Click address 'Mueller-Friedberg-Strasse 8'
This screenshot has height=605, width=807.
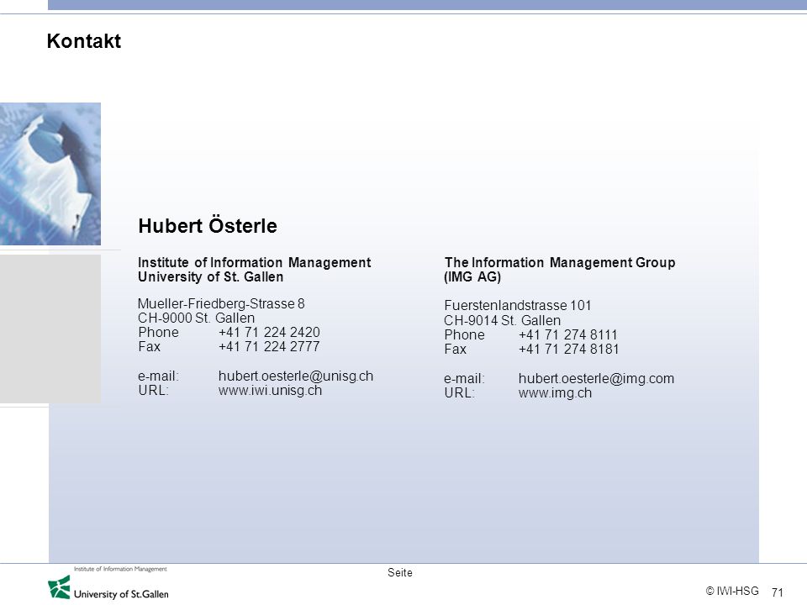pos(221,303)
